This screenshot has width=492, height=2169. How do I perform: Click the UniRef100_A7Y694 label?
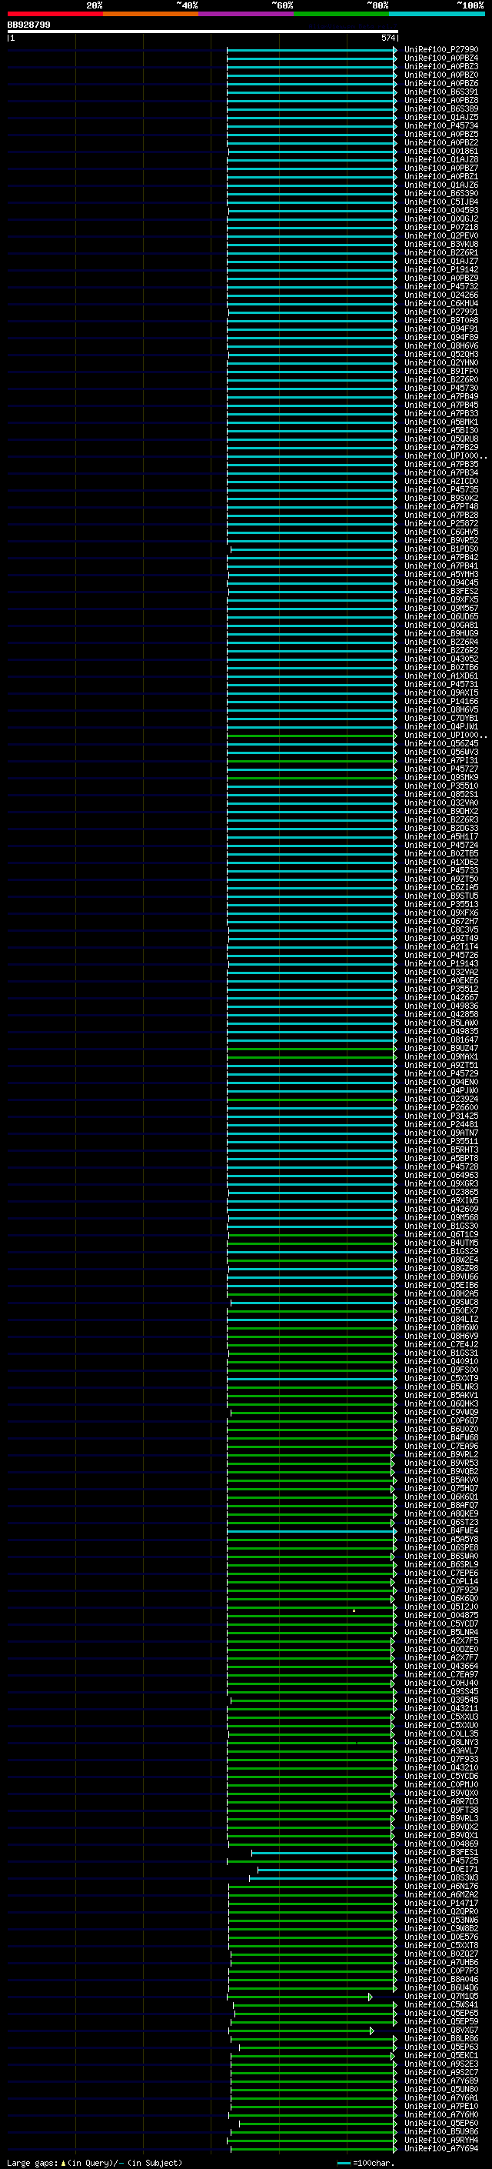[x=441, y=2148]
